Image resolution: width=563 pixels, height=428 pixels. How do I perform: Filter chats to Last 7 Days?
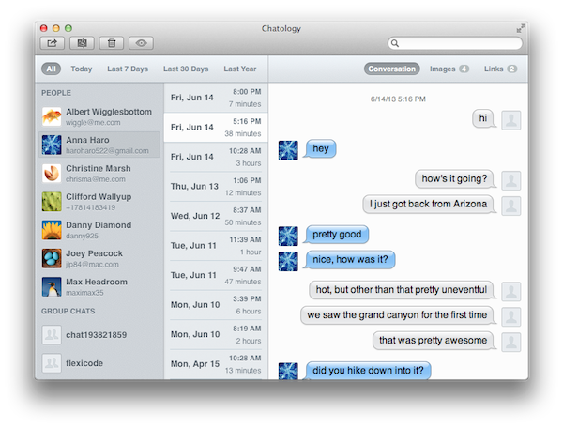[x=127, y=69]
